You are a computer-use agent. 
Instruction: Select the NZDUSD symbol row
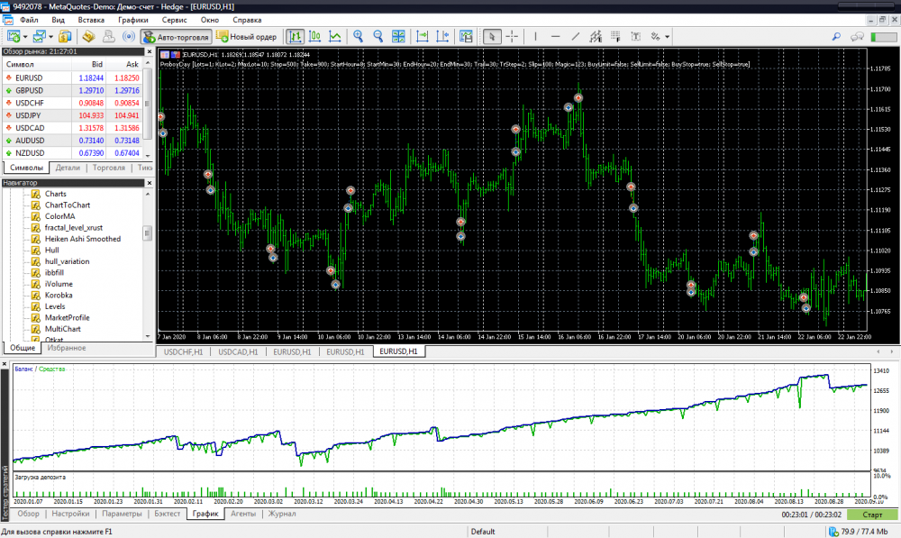73,153
